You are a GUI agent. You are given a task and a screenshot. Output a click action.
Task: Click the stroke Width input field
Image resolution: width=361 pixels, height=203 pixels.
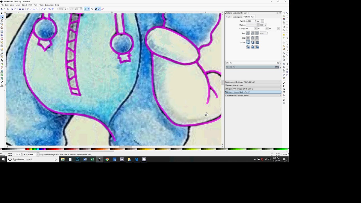point(250,21)
